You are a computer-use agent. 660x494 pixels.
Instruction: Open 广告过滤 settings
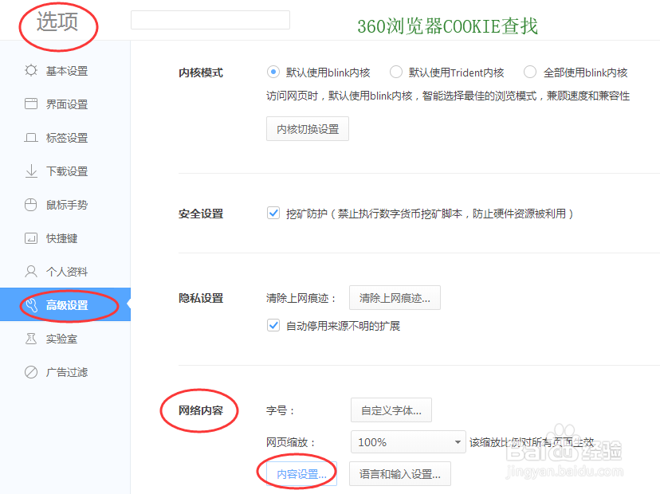point(65,372)
